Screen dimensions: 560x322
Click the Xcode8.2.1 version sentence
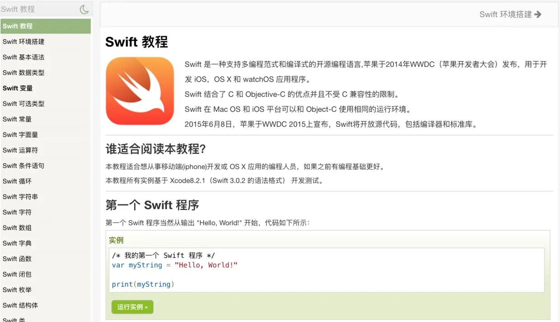[215, 181]
